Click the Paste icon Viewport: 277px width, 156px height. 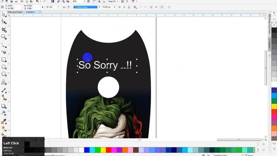point(31,1)
